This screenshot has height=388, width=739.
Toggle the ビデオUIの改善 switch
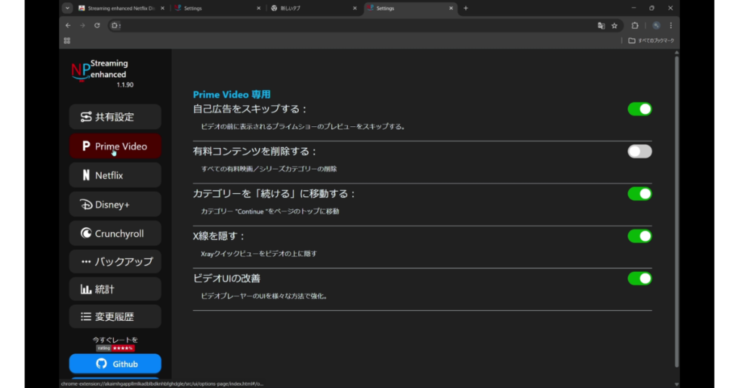point(639,278)
